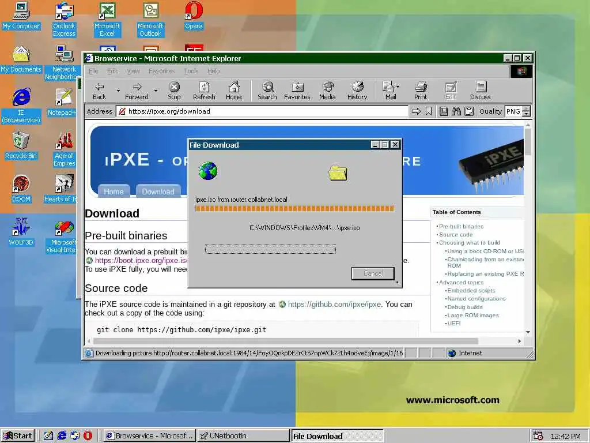Viewport: 590px width, 443px height.
Task: Open the Search toolbar button
Action: point(267,91)
